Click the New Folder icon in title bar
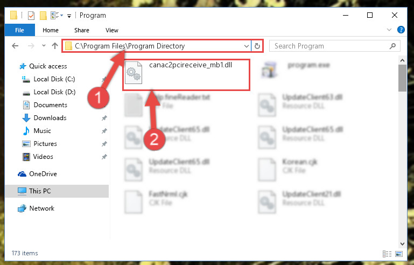Viewport: 414px width, 265px height. (43, 16)
